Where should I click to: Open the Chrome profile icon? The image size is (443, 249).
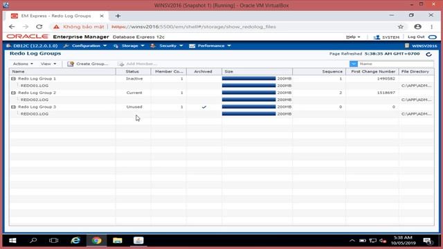click(417, 26)
